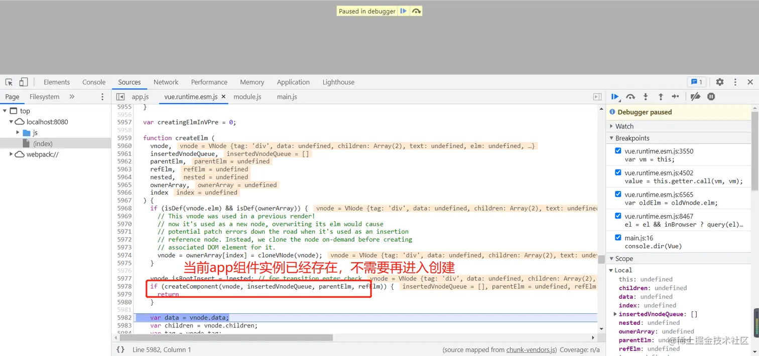Close the DevTools panel
Screen dimensions: 759x356
pos(750,82)
